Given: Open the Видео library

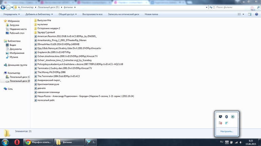Looking at the screenshot, I should coord(11,45).
